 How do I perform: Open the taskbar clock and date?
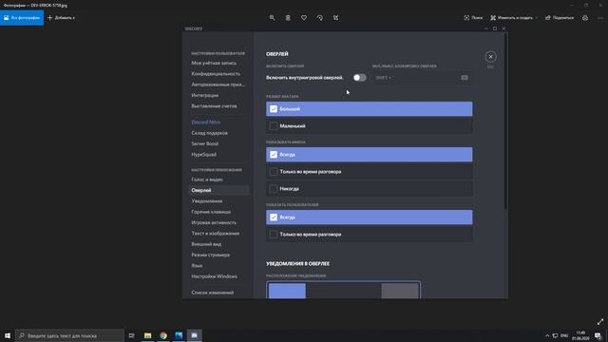[580, 335]
